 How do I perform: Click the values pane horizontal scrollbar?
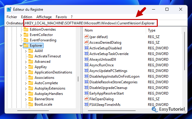pos(112,111)
